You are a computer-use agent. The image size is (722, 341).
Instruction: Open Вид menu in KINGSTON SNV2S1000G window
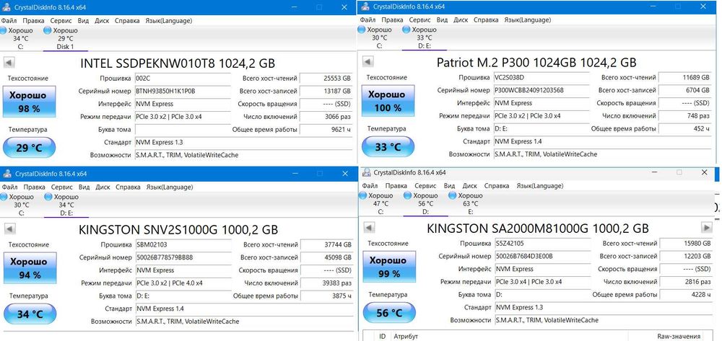(x=84, y=187)
